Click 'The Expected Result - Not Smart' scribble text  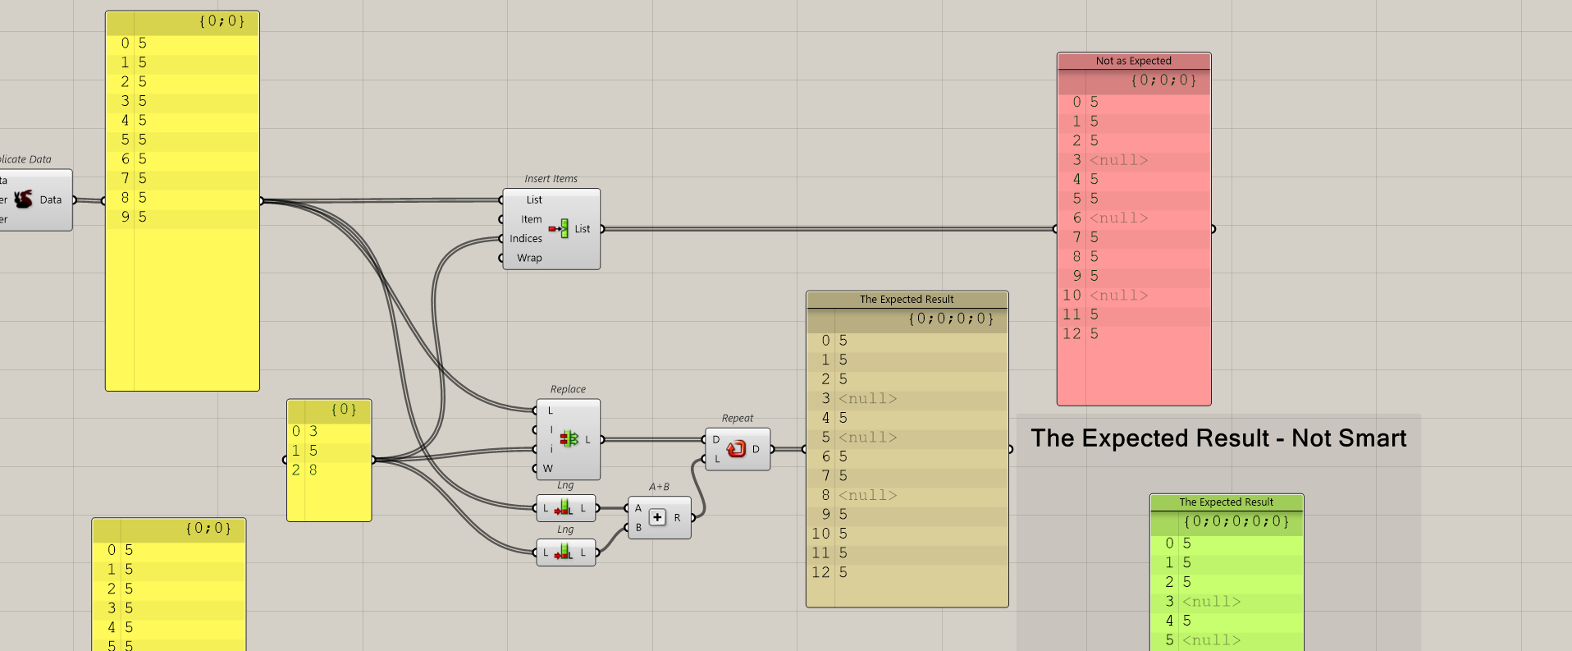point(1218,438)
